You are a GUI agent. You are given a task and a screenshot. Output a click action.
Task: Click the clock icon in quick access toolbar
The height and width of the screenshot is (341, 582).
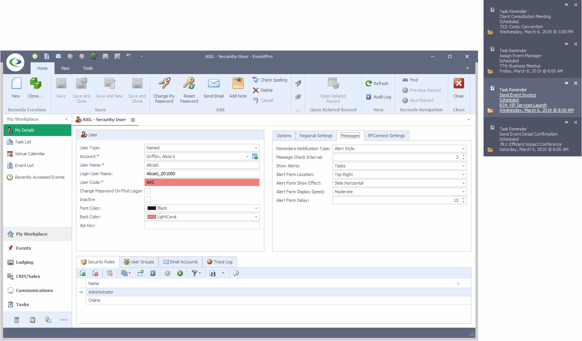pos(35,56)
